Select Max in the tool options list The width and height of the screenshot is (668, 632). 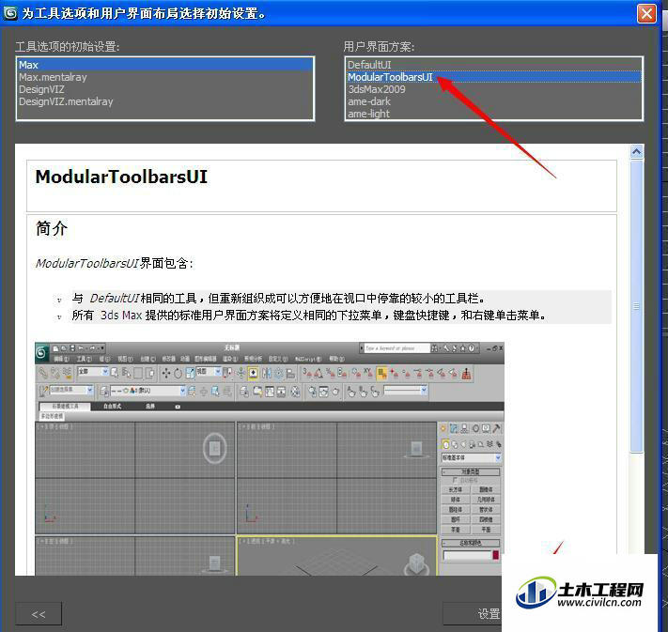tap(164, 65)
